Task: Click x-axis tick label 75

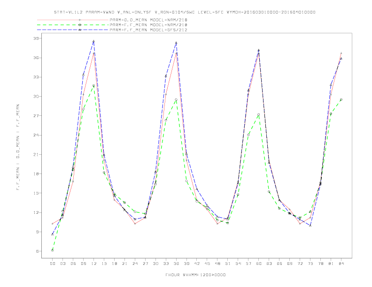Action: tap(310, 264)
